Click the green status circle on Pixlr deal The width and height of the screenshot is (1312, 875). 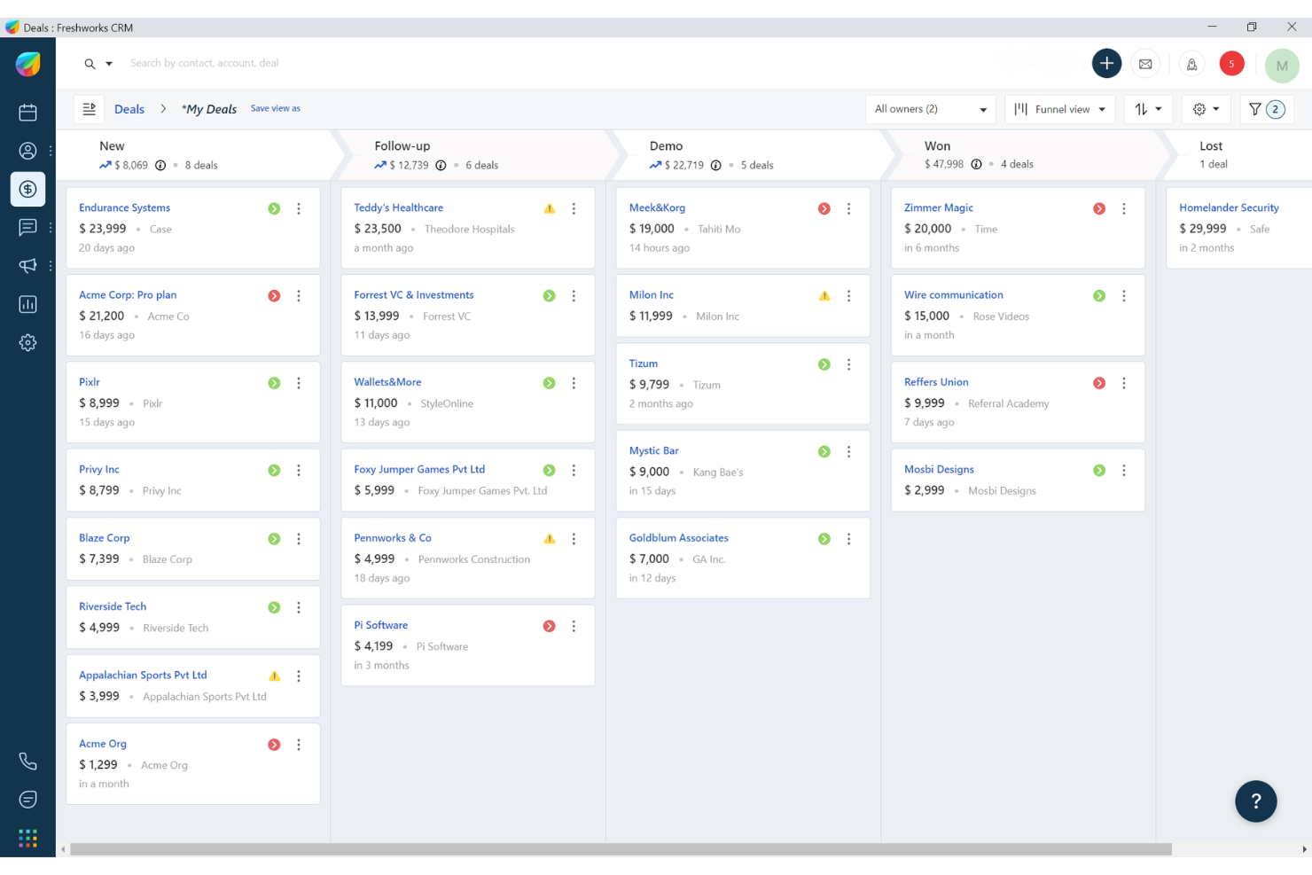(x=273, y=382)
